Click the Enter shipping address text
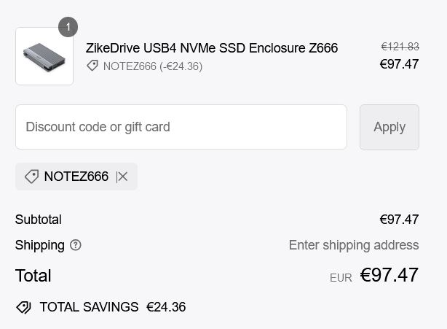The width and height of the screenshot is (447, 329). click(354, 245)
